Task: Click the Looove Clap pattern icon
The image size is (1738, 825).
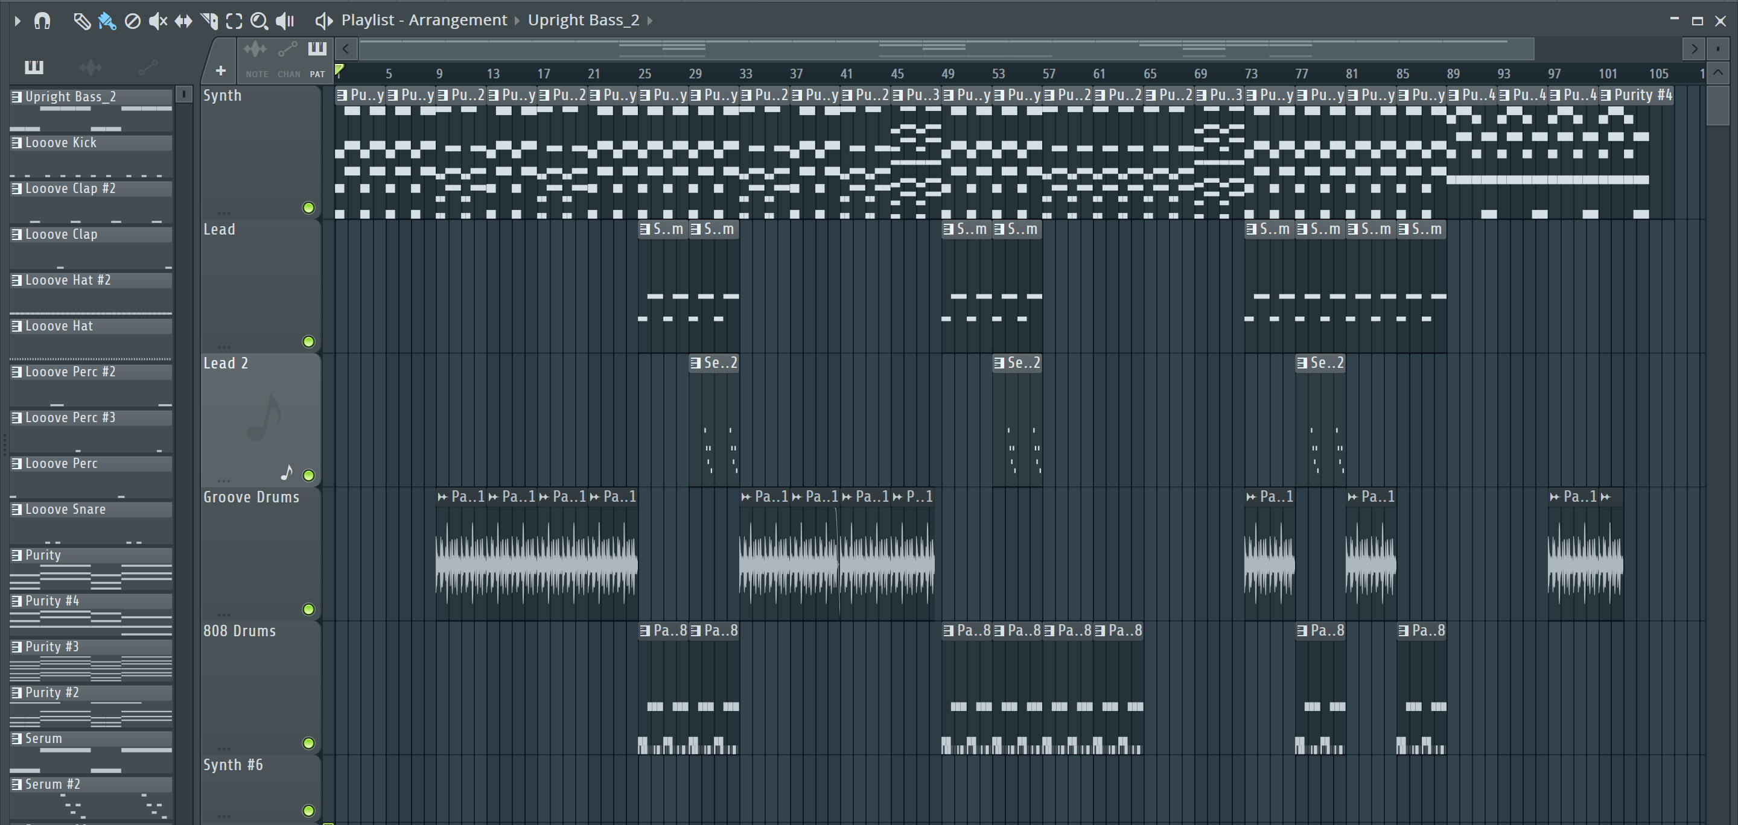Action: click(x=17, y=235)
